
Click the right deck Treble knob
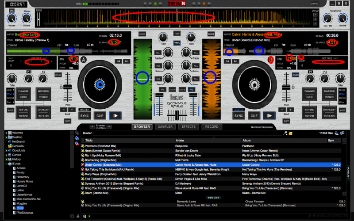[x=186, y=52]
